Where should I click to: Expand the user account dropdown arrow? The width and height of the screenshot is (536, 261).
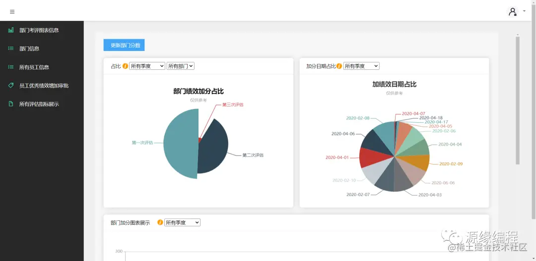[x=524, y=11]
